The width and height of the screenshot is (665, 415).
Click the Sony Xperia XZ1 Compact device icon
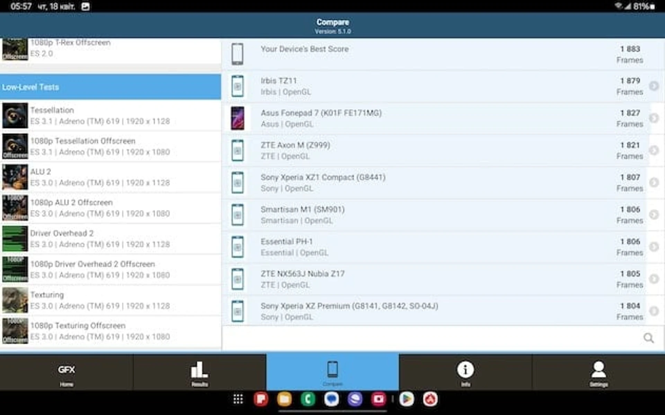tap(237, 182)
